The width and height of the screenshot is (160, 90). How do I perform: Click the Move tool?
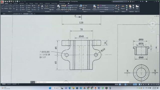pos(22,5)
